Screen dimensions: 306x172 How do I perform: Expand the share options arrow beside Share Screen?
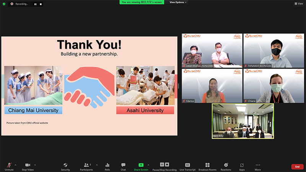pyautogui.click(x=148, y=165)
